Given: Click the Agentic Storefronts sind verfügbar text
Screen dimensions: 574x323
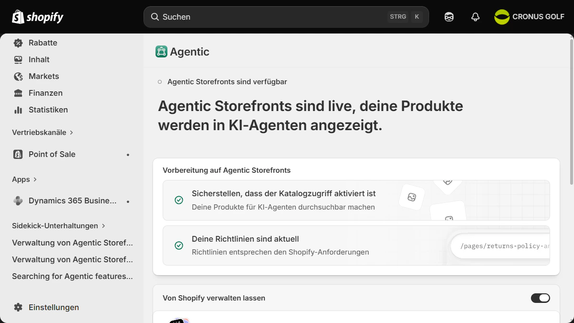Looking at the screenshot, I should 227,82.
